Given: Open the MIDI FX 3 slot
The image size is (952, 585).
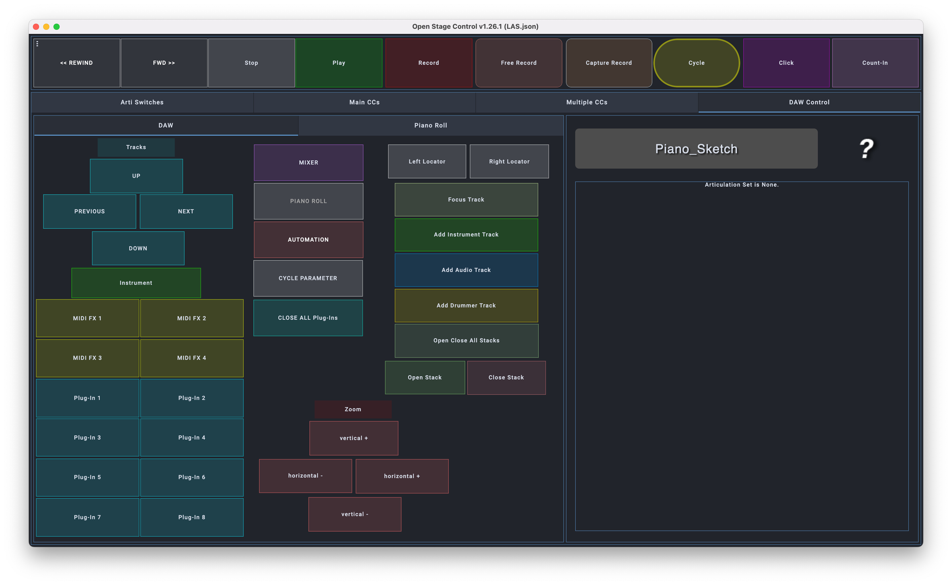Looking at the screenshot, I should (87, 358).
